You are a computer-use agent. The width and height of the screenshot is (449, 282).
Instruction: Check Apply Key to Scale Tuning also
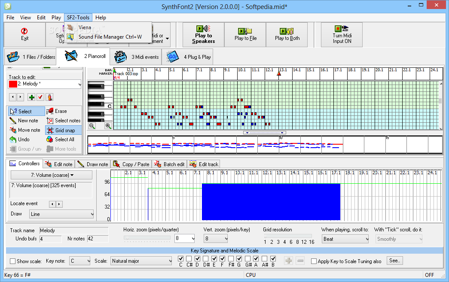point(314,261)
